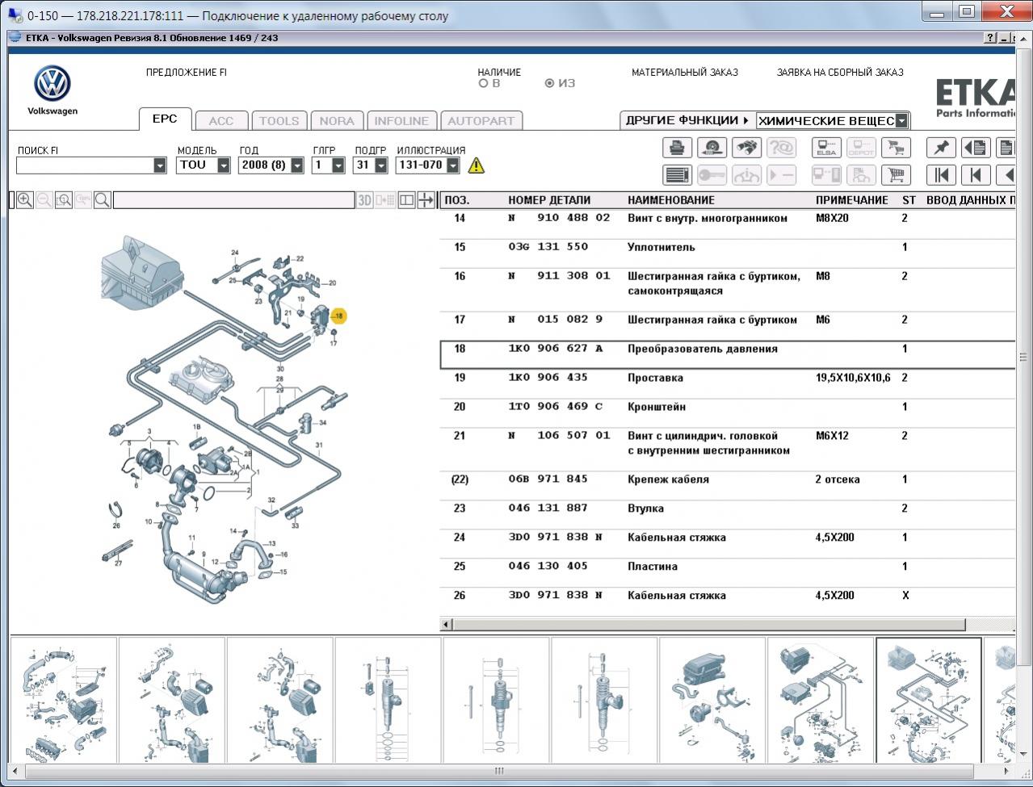Click the zoom region magnifier icon
This screenshot has width=1033, height=787.
[x=64, y=200]
